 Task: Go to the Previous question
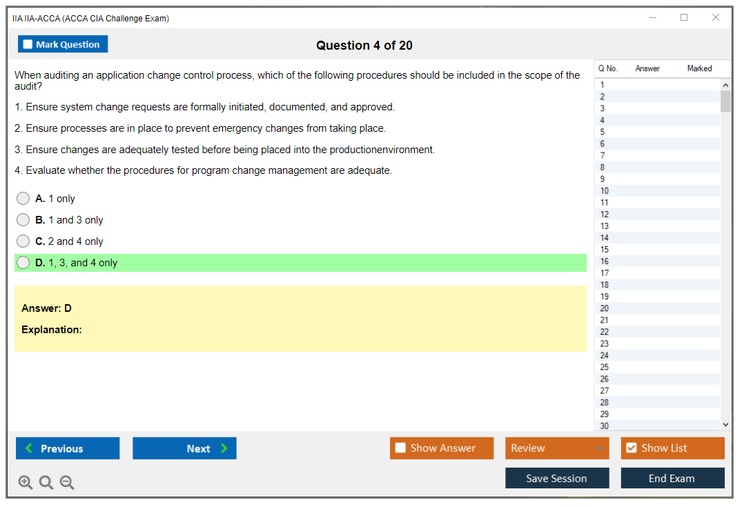pos(68,448)
